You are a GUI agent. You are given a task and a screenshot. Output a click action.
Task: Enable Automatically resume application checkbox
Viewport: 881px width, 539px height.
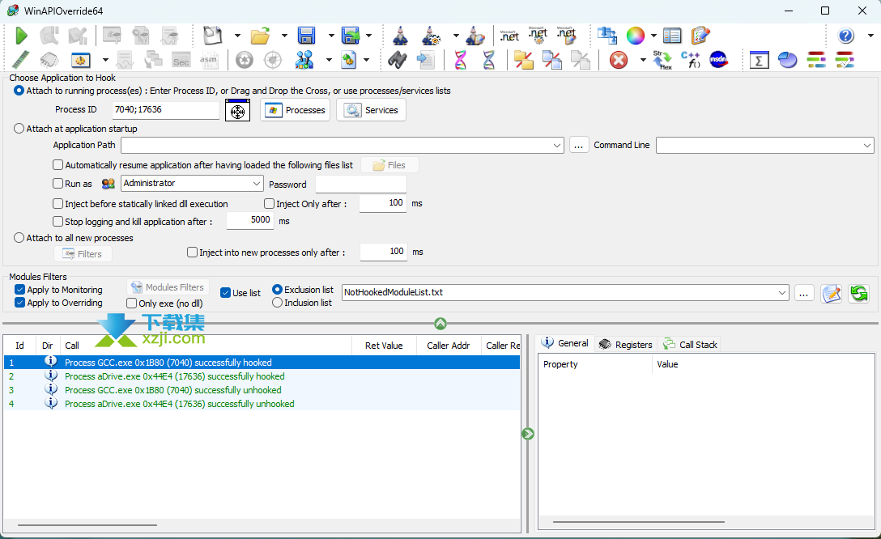(x=57, y=165)
